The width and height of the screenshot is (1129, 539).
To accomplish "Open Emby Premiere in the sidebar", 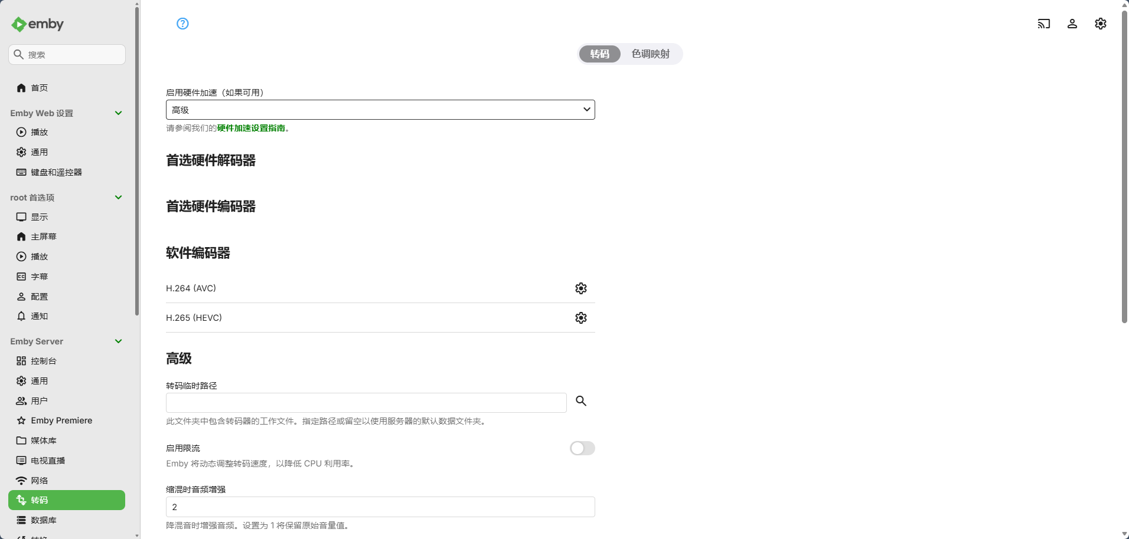I will click(61, 420).
